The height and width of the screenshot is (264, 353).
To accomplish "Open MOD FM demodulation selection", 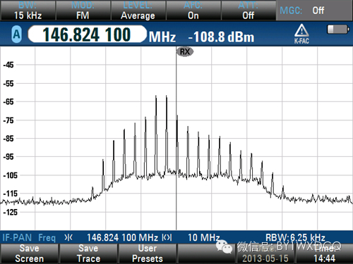I will point(83,11).
